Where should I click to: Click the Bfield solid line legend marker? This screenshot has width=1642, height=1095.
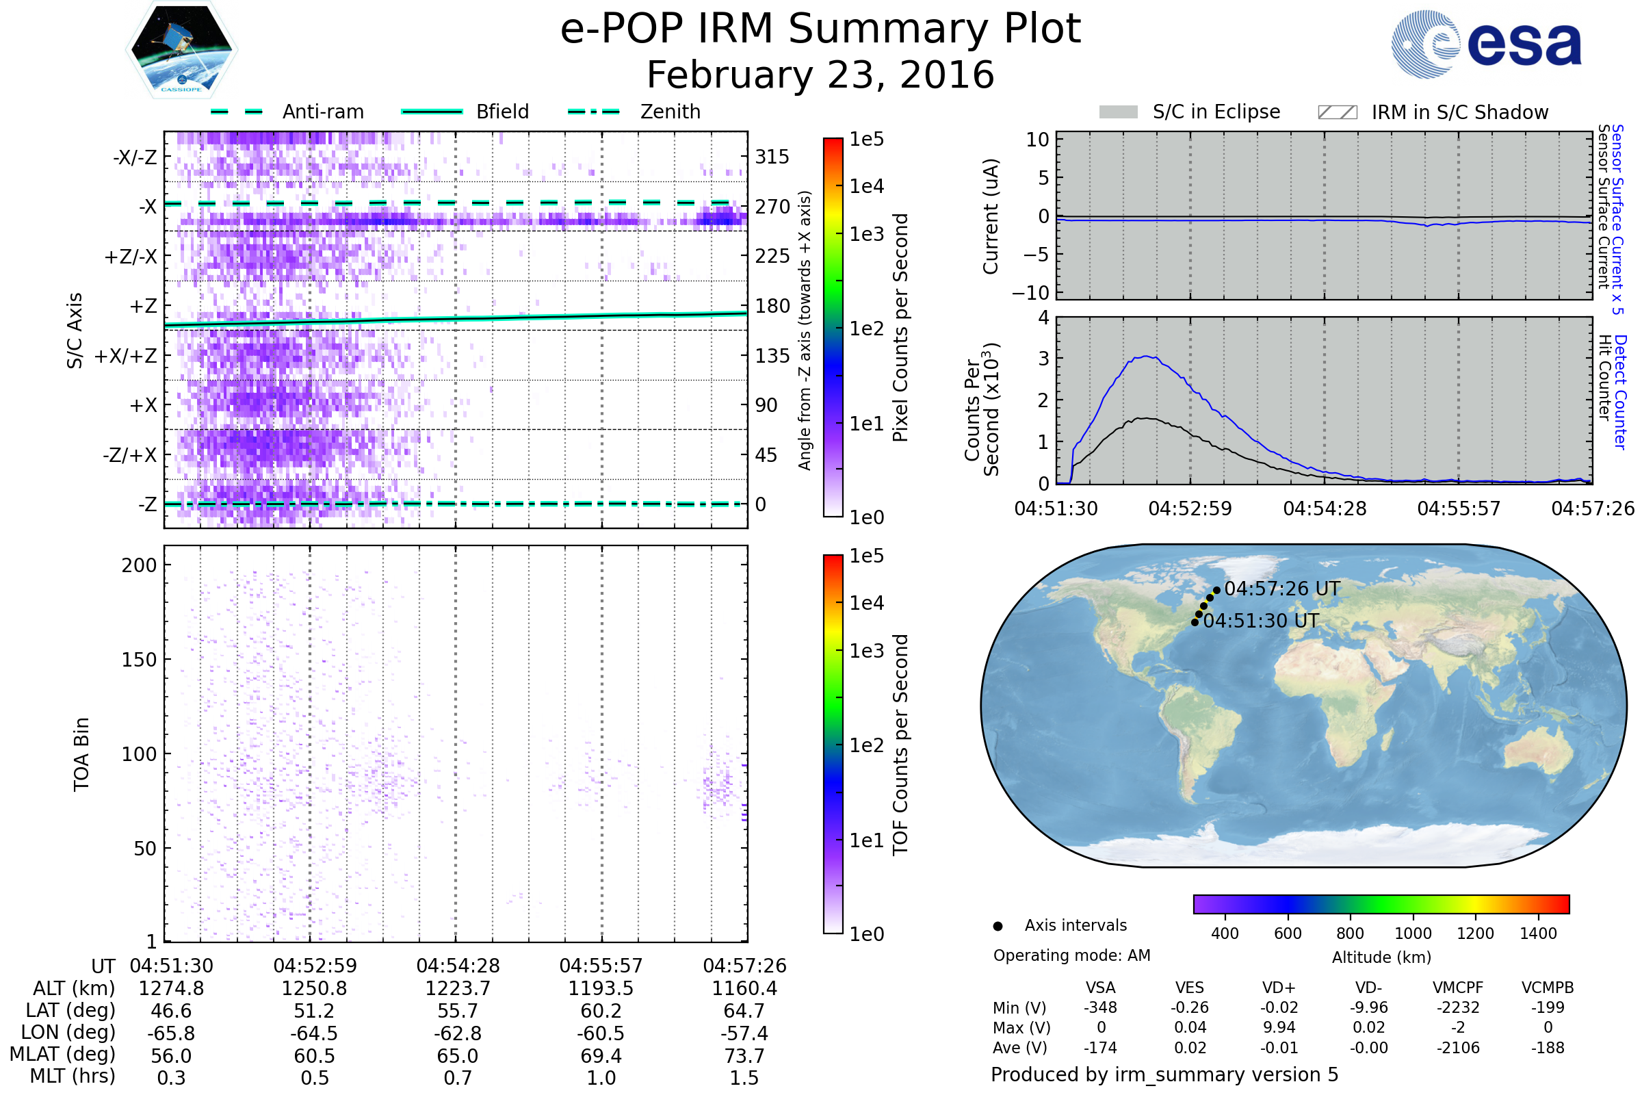pos(432,112)
